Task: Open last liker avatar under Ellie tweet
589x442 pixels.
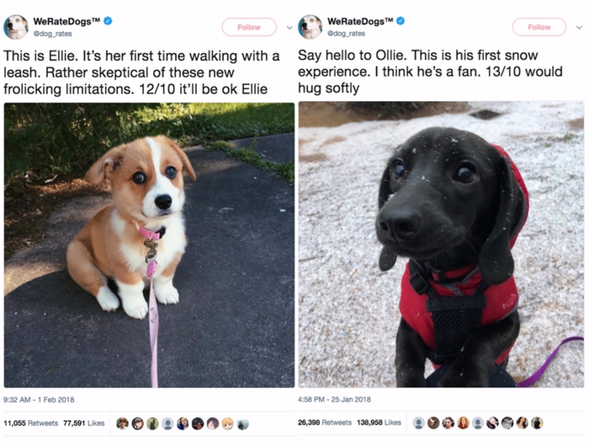Action: pos(242,423)
